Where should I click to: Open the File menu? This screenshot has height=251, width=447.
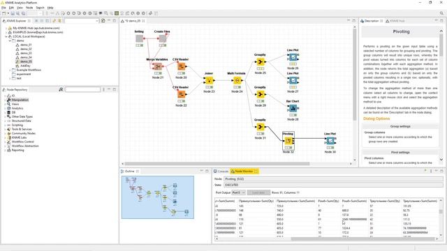click(3, 8)
